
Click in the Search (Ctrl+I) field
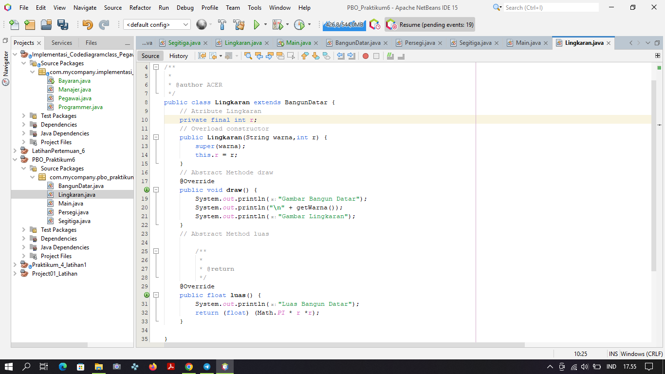click(551, 7)
